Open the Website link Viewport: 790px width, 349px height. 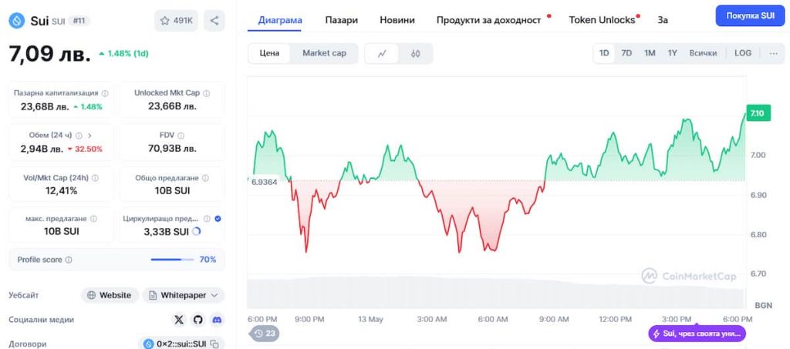[110, 295]
